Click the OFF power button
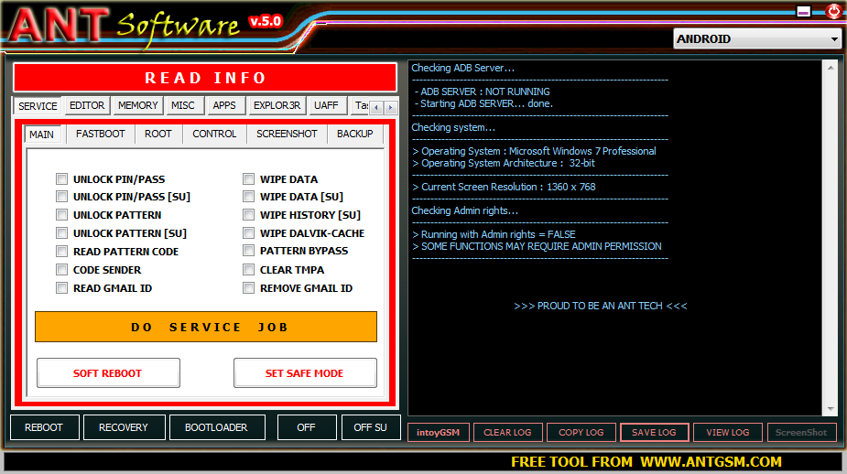The image size is (847, 474). [306, 427]
